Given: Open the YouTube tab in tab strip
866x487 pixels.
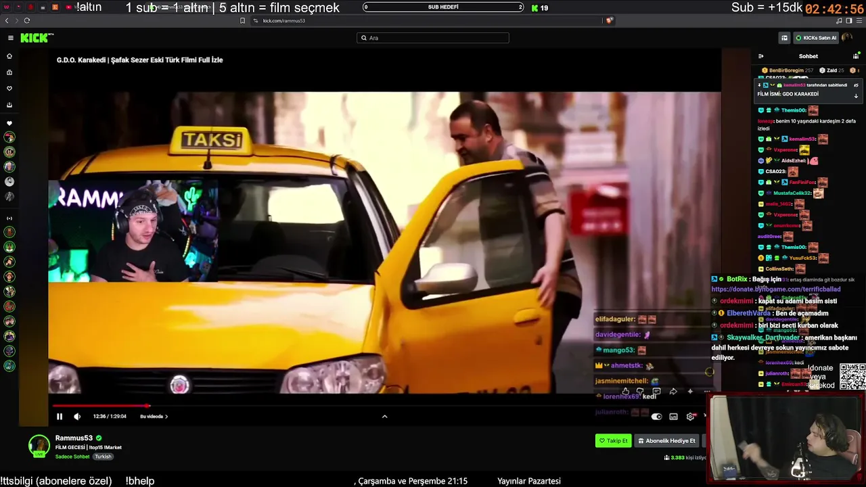Looking at the screenshot, I should point(68,7).
